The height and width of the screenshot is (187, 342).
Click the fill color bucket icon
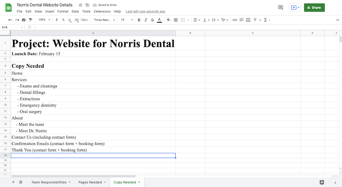[x=168, y=20]
